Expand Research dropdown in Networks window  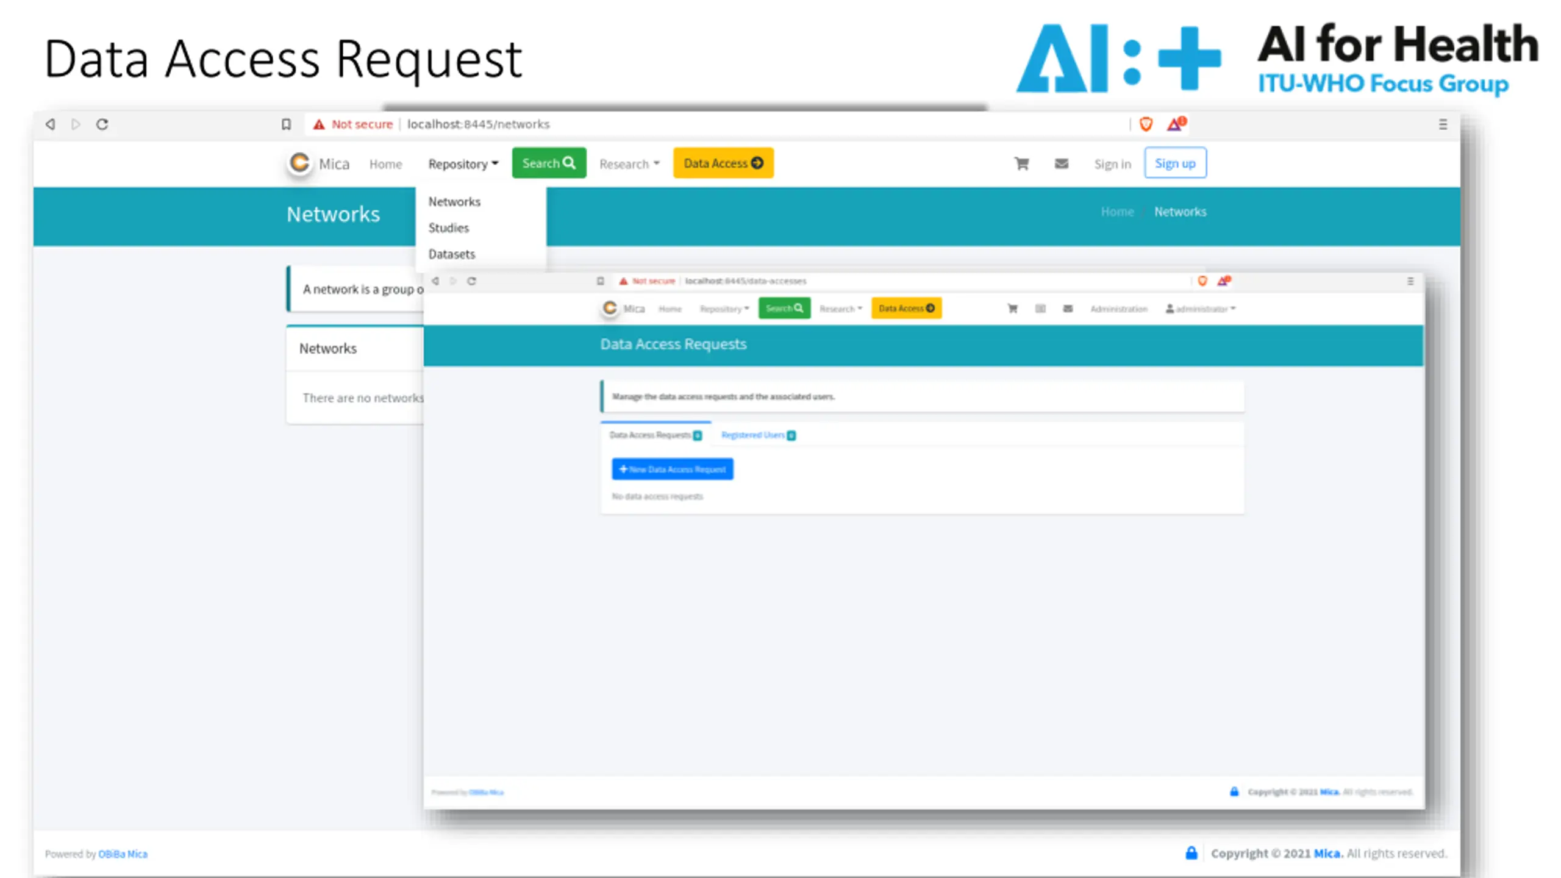point(629,164)
